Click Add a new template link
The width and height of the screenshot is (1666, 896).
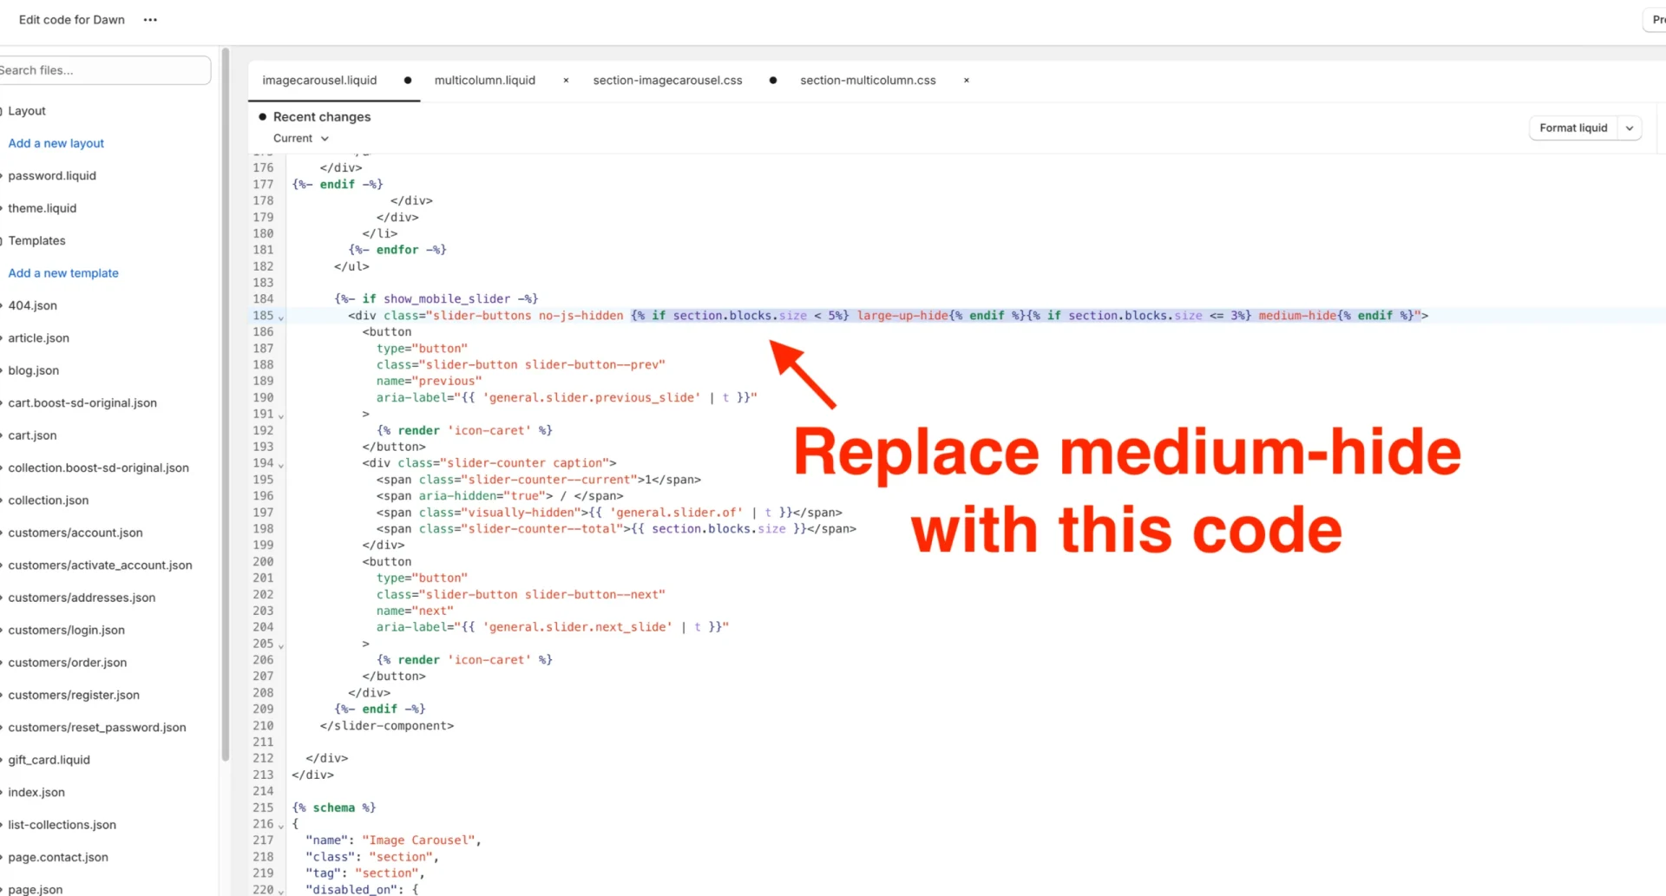(x=63, y=273)
